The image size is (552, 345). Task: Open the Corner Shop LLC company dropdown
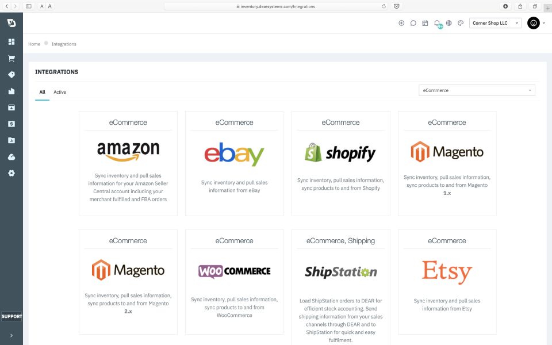coord(495,23)
